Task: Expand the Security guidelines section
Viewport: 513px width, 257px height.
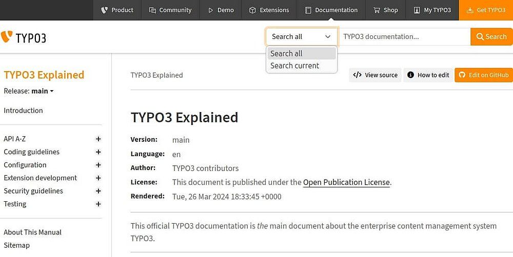Action: pos(98,191)
